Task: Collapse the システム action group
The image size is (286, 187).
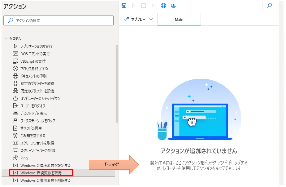Action: coord(5,39)
